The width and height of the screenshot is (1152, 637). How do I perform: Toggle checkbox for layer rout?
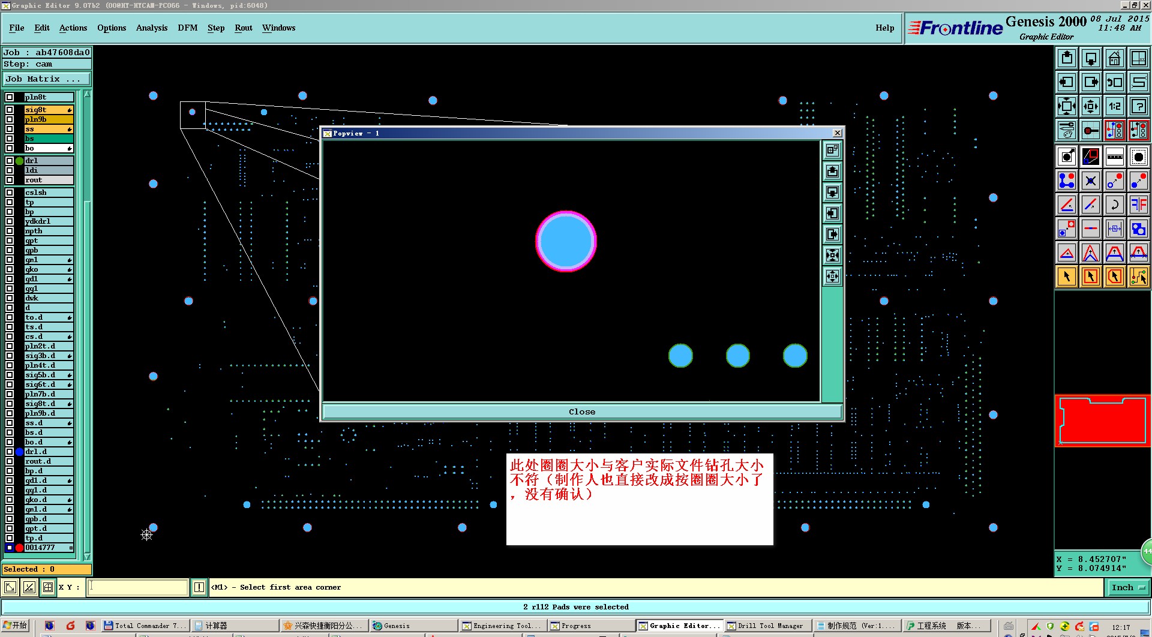point(10,180)
